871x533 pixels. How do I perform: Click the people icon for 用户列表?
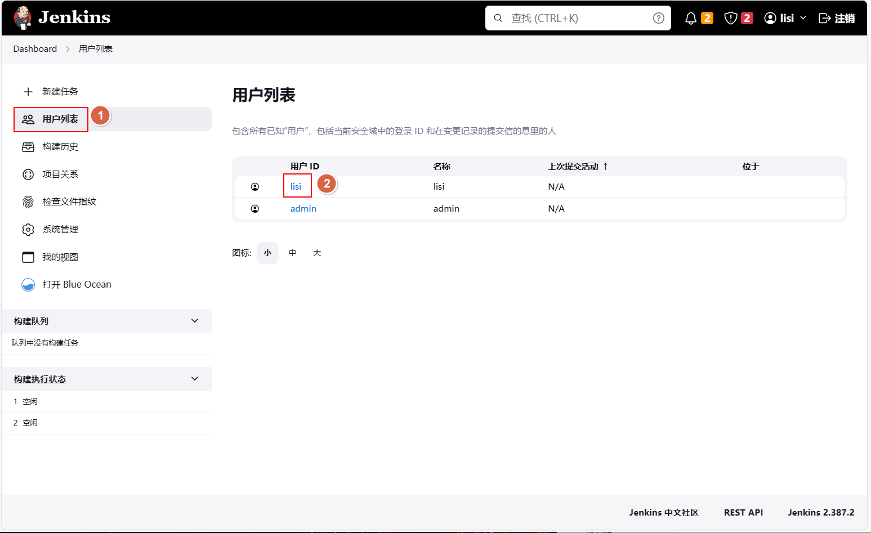[28, 119]
